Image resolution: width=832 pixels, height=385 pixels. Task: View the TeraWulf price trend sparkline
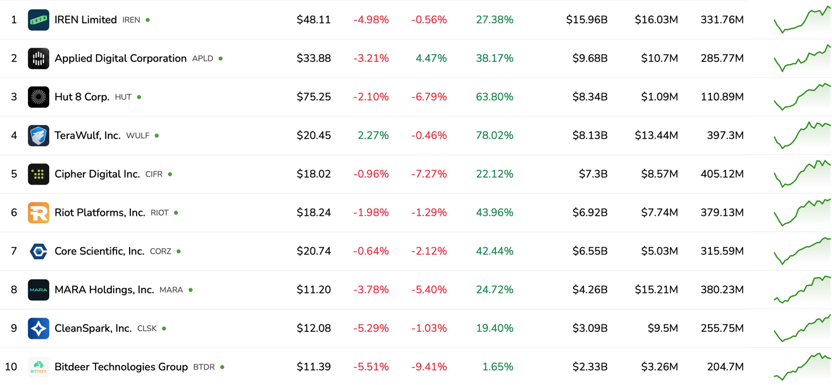click(x=802, y=135)
